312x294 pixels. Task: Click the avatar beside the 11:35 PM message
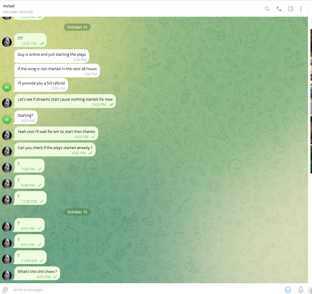[x=7, y=200]
